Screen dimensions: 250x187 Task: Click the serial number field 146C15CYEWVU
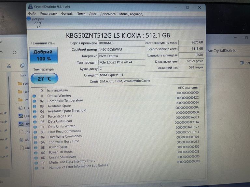point(121,49)
